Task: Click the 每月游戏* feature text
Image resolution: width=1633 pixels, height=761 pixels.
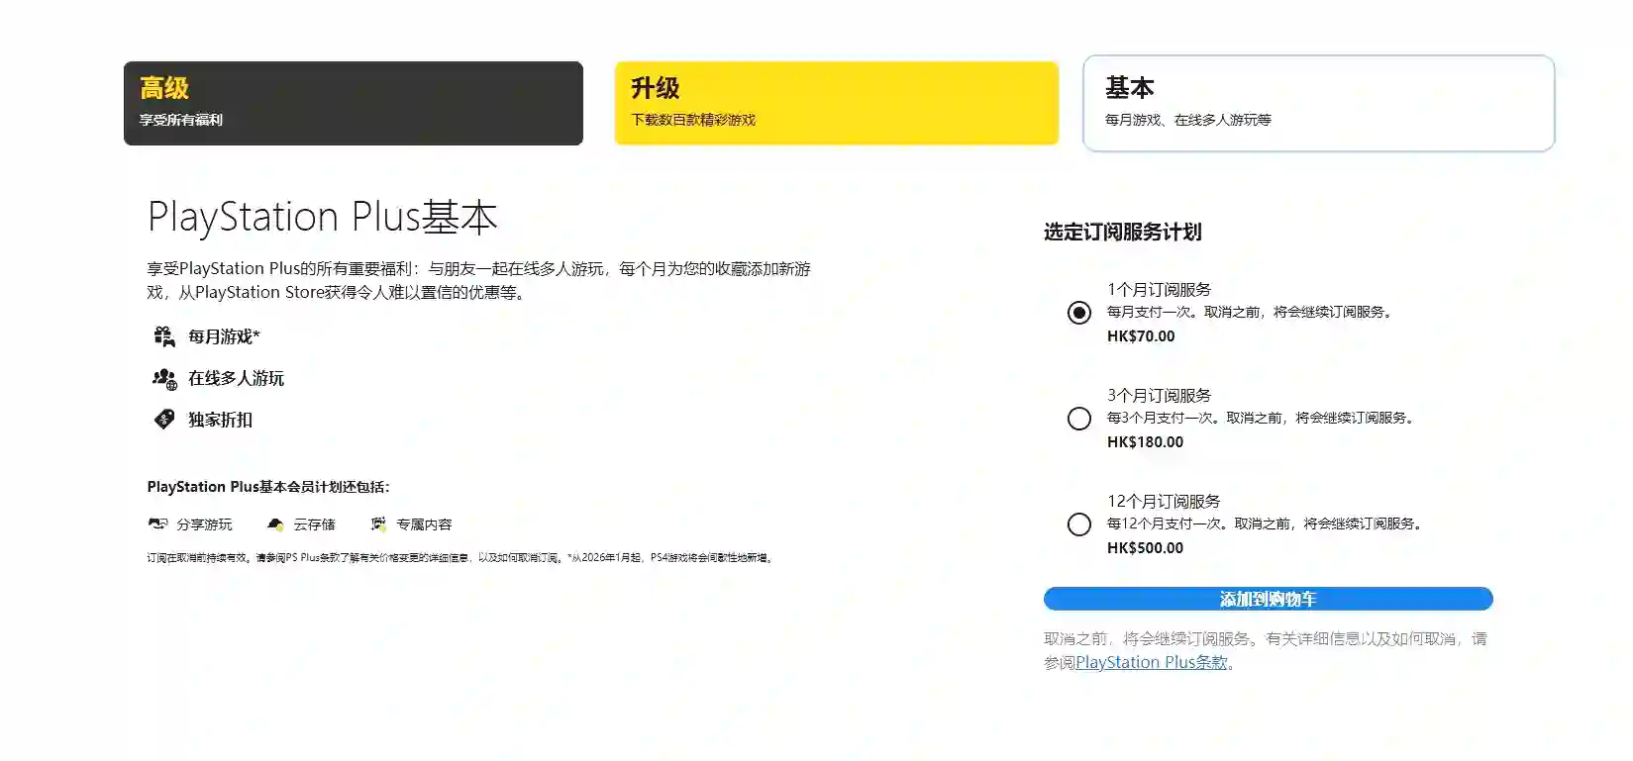Action: pos(224,336)
